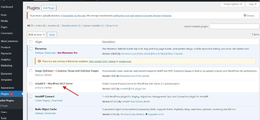Activate the InstaMCP WordPress MCP Server plugin

39,88
